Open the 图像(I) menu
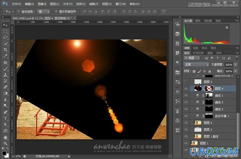The width and height of the screenshot is (241, 159). (x=42, y=4)
